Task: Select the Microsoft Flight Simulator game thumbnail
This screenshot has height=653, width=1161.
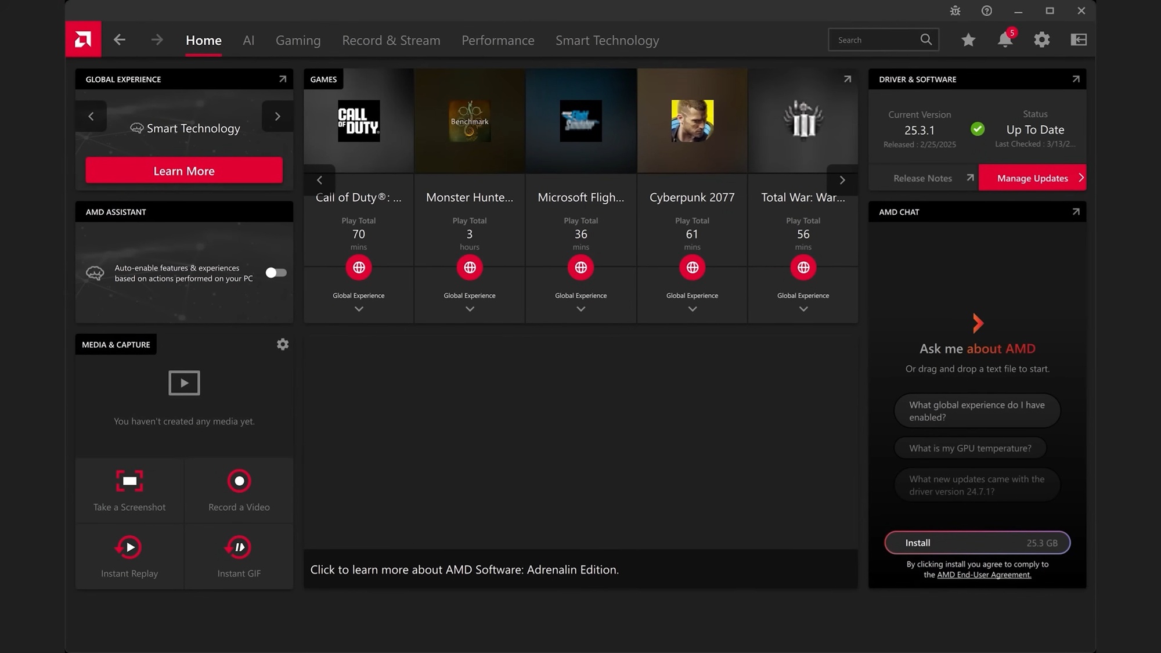Action: coord(580,121)
